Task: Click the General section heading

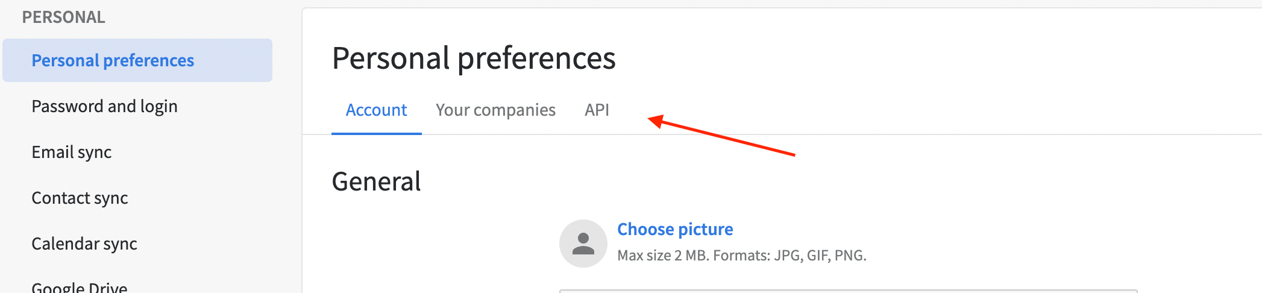Action: pyautogui.click(x=376, y=181)
